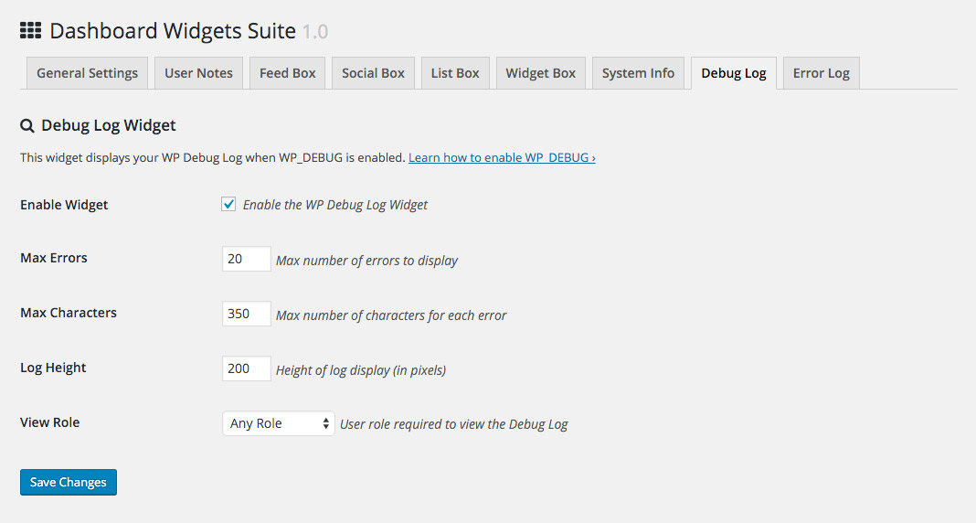Click the Max Characters label
The height and width of the screenshot is (523, 976).
[x=69, y=313]
